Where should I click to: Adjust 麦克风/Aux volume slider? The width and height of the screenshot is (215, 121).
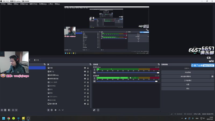point(128,73)
